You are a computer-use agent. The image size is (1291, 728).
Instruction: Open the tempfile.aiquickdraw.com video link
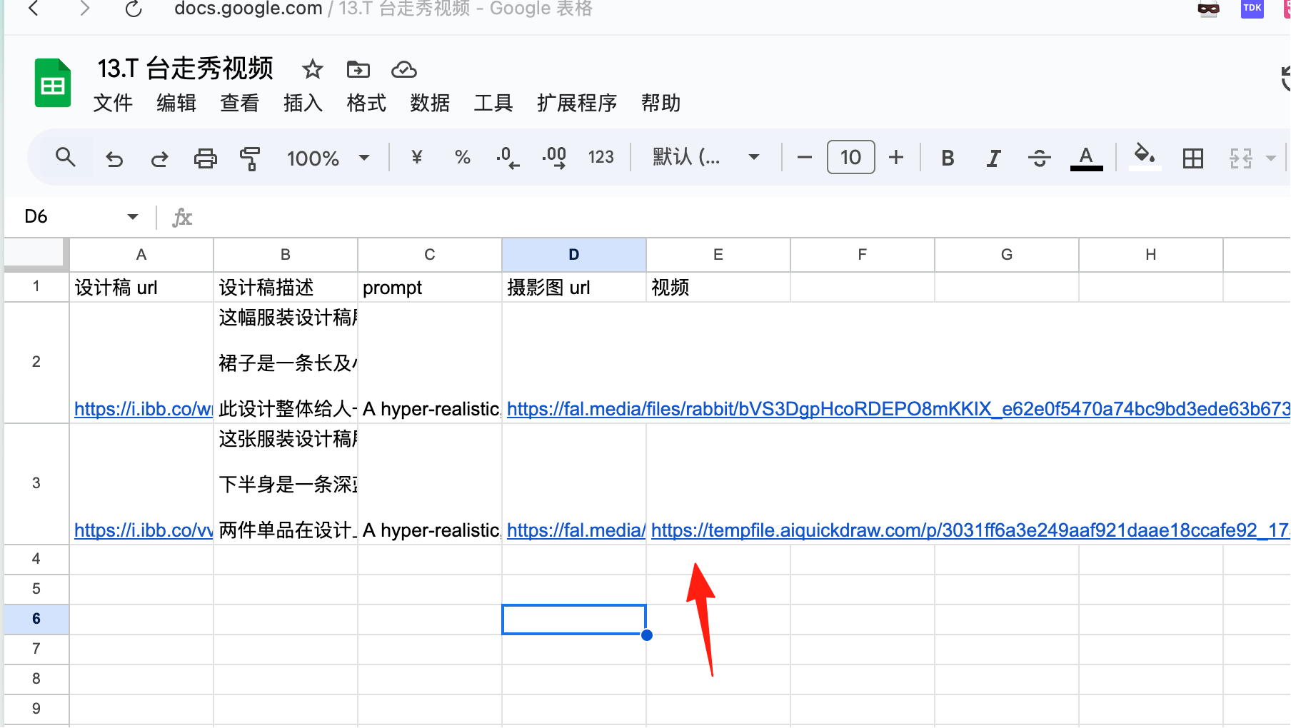pyautogui.click(x=970, y=530)
